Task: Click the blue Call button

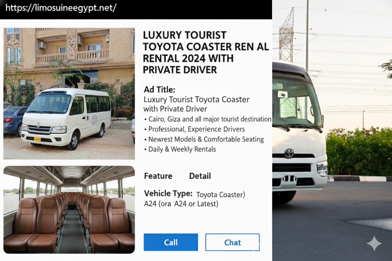Action: (171, 242)
